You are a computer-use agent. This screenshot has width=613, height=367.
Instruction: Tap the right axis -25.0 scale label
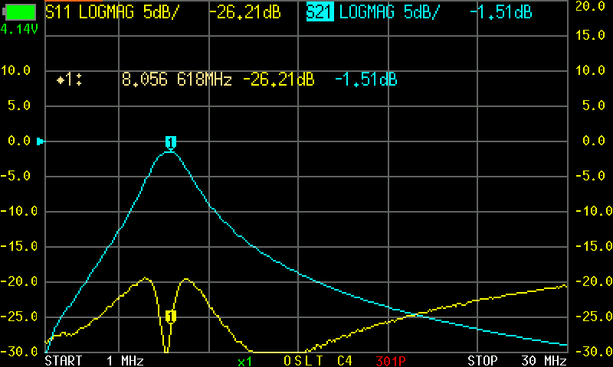593,317
